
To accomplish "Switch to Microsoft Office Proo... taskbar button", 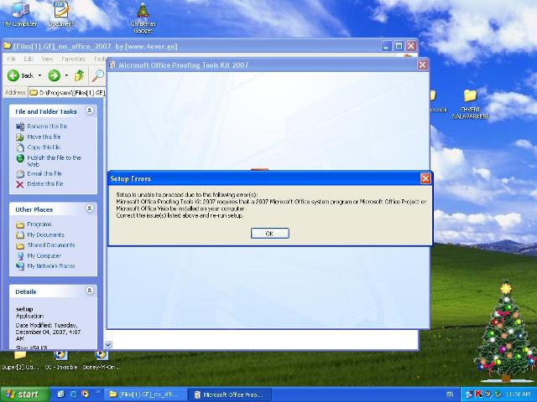I will tap(229, 394).
